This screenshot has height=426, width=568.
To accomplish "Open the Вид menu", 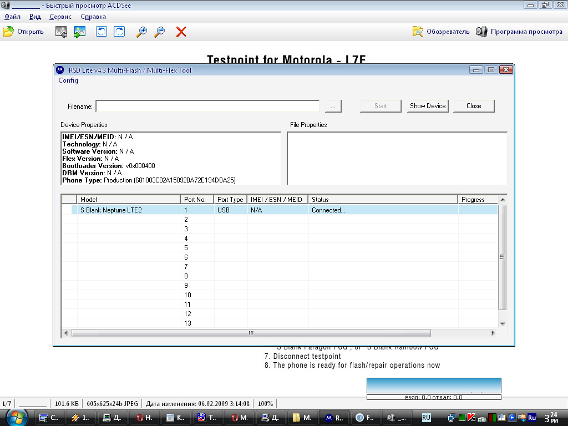I will click(35, 17).
